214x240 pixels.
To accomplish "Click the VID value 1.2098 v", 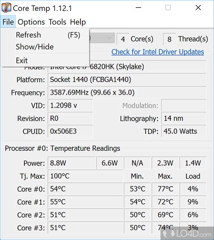I will click(x=70, y=106).
